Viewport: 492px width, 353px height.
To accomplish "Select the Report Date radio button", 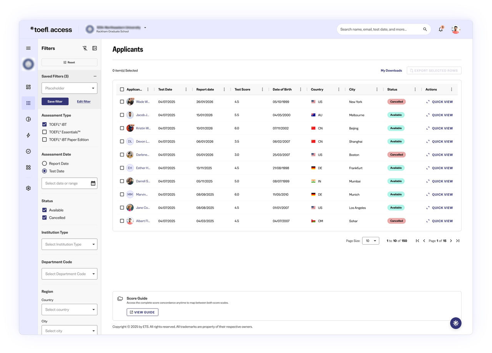I will point(45,163).
